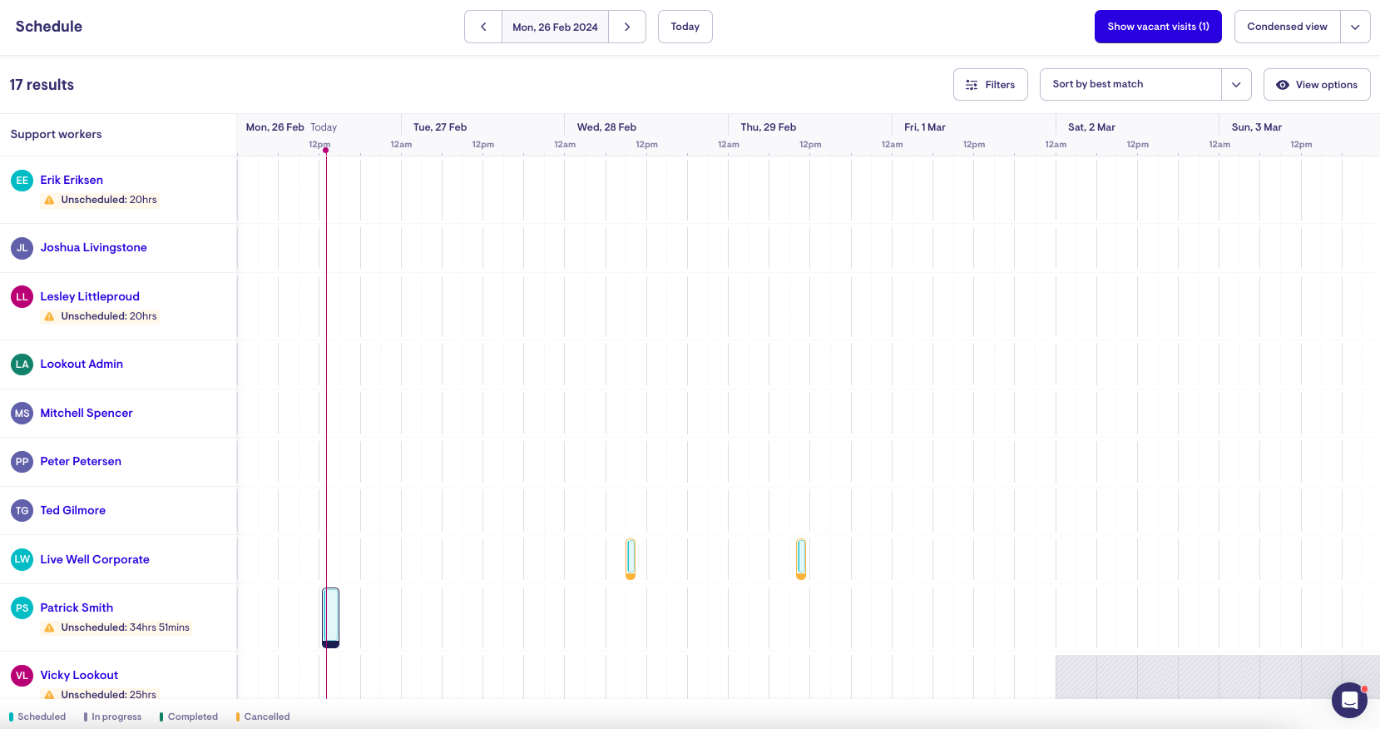This screenshot has height=729, width=1380.
Task: Click Lesley Littleproud's LL avatar
Action: coord(22,297)
